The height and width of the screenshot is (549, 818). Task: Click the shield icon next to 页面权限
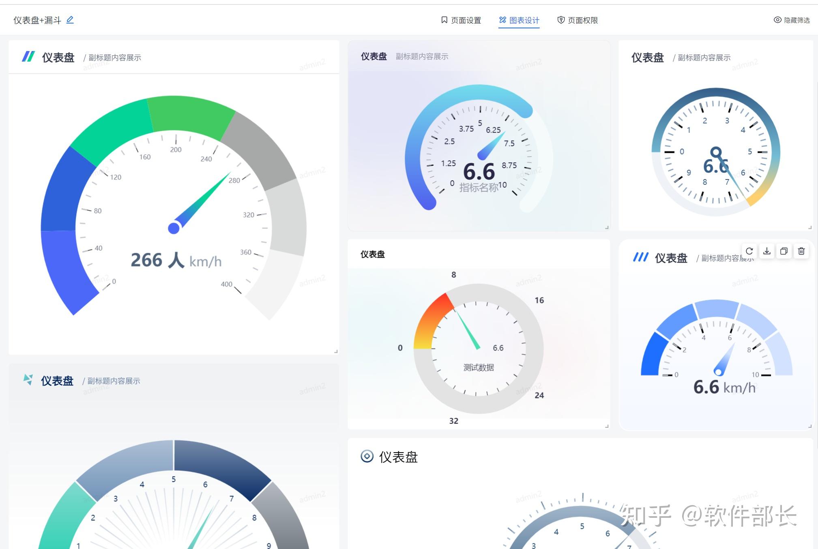click(x=561, y=20)
